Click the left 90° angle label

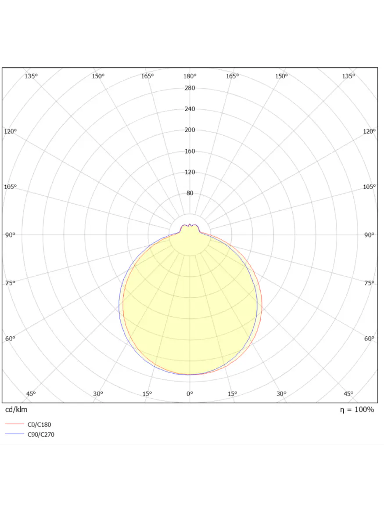point(10,234)
